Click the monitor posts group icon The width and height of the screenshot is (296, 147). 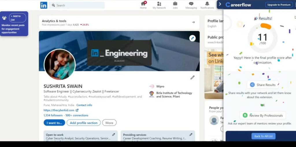coord(4,18)
